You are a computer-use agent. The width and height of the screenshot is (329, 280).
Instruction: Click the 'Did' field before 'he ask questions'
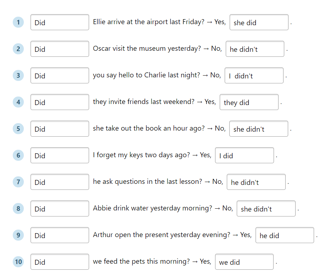[60, 182]
